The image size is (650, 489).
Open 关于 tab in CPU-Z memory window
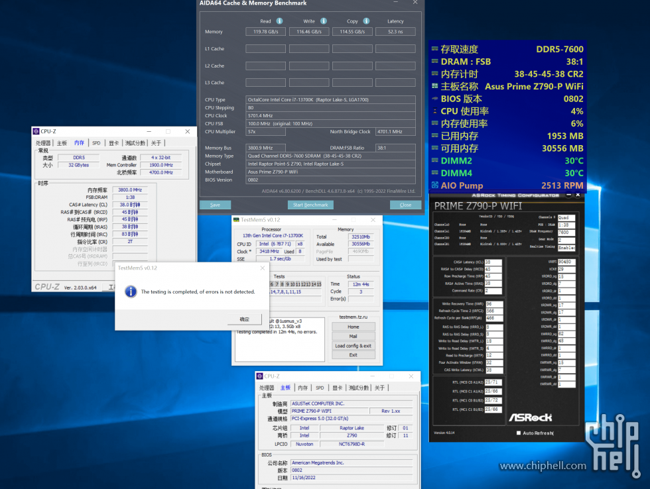click(x=156, y=143)
